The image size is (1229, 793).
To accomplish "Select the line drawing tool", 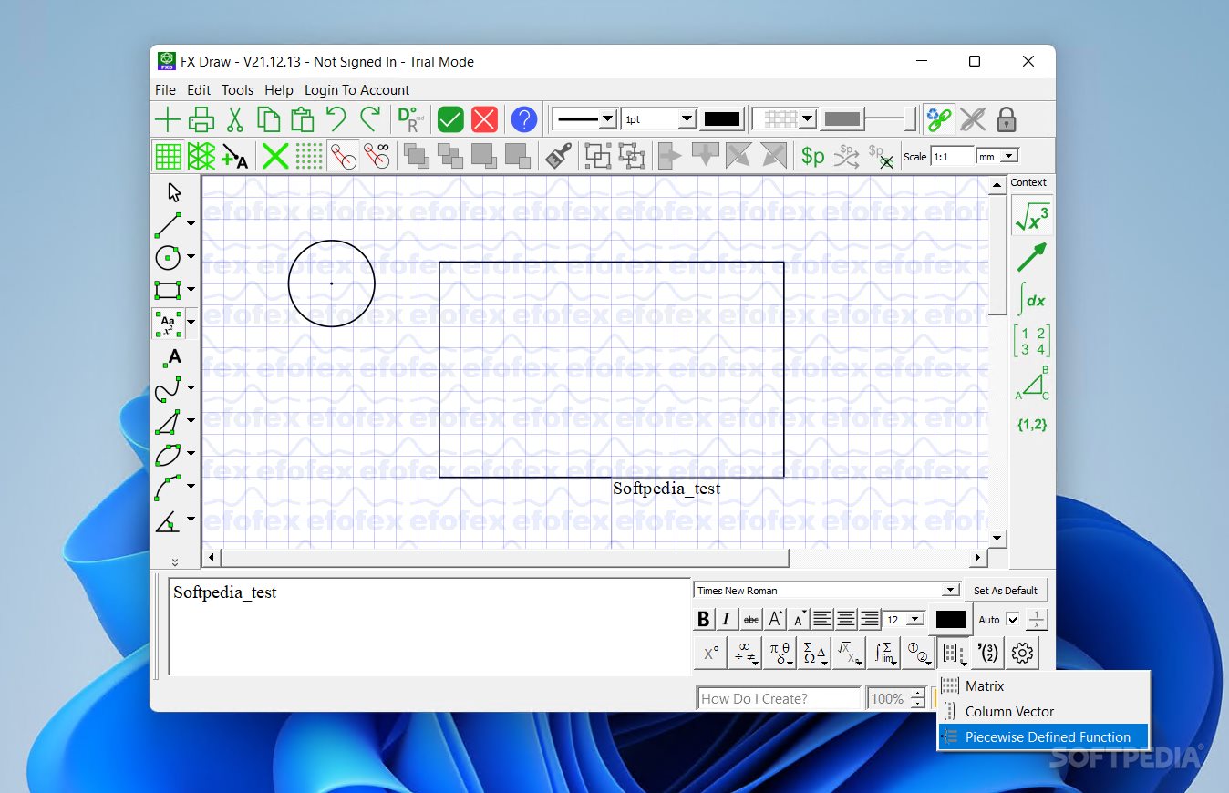I will click(x=168, y=224).
